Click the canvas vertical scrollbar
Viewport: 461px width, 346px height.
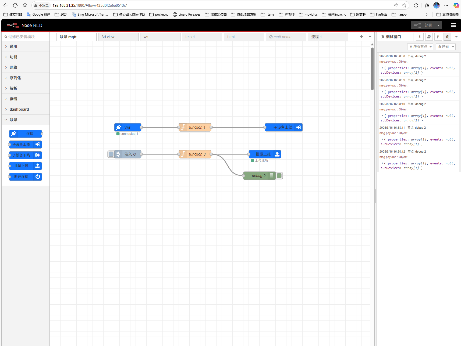[x=372, y=69]
